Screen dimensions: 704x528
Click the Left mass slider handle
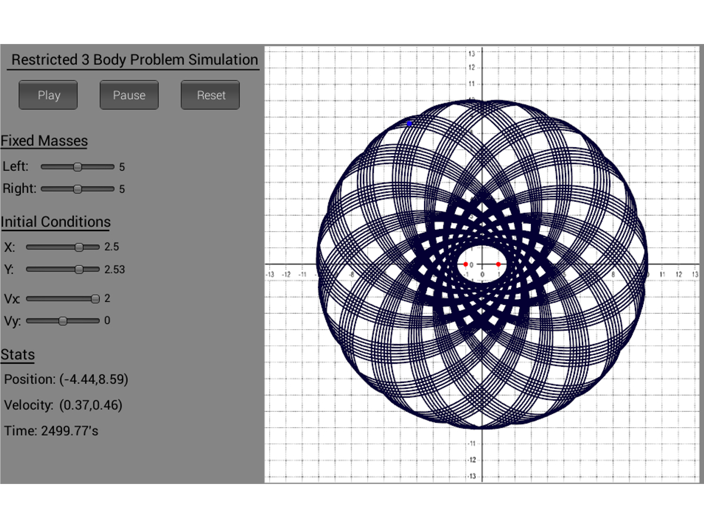tap(77, 167)
